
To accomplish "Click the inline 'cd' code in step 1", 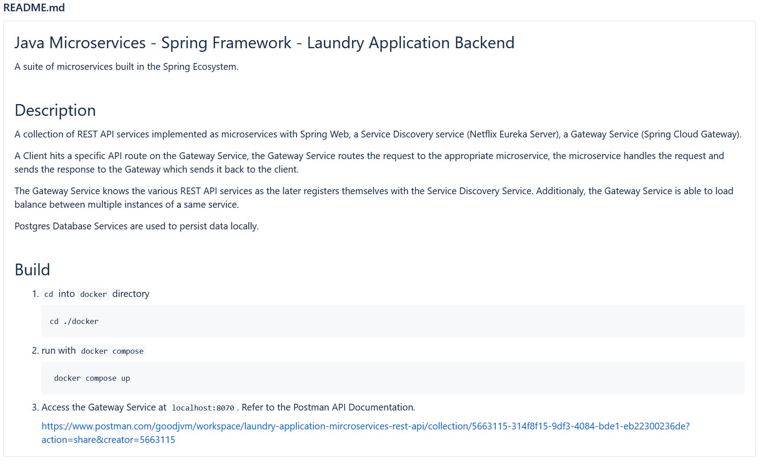I will pyautogui.click(x=49, y=294).
